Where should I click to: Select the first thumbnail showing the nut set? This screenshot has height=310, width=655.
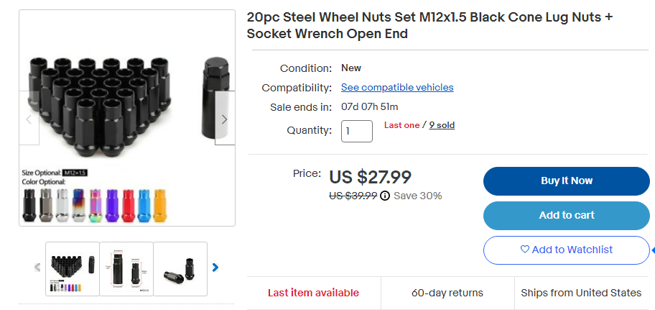click(72, 268)
